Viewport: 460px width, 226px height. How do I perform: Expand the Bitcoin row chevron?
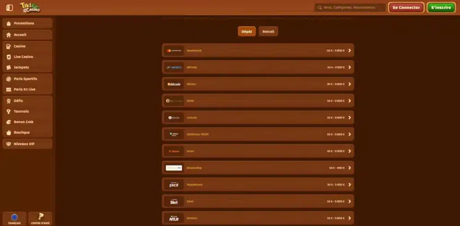pos(349,84)
